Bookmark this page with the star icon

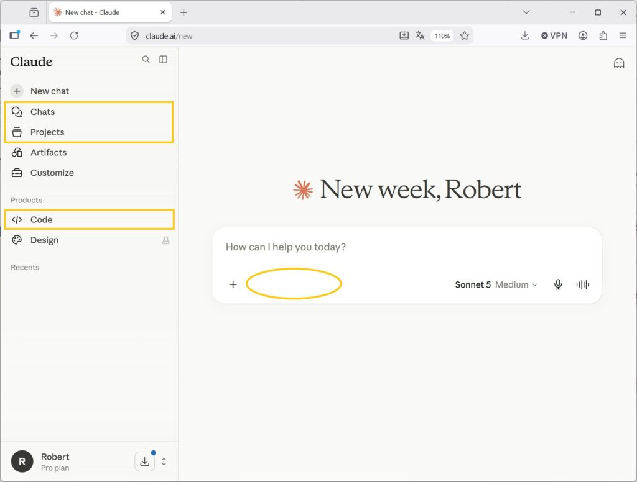point(464,35)
